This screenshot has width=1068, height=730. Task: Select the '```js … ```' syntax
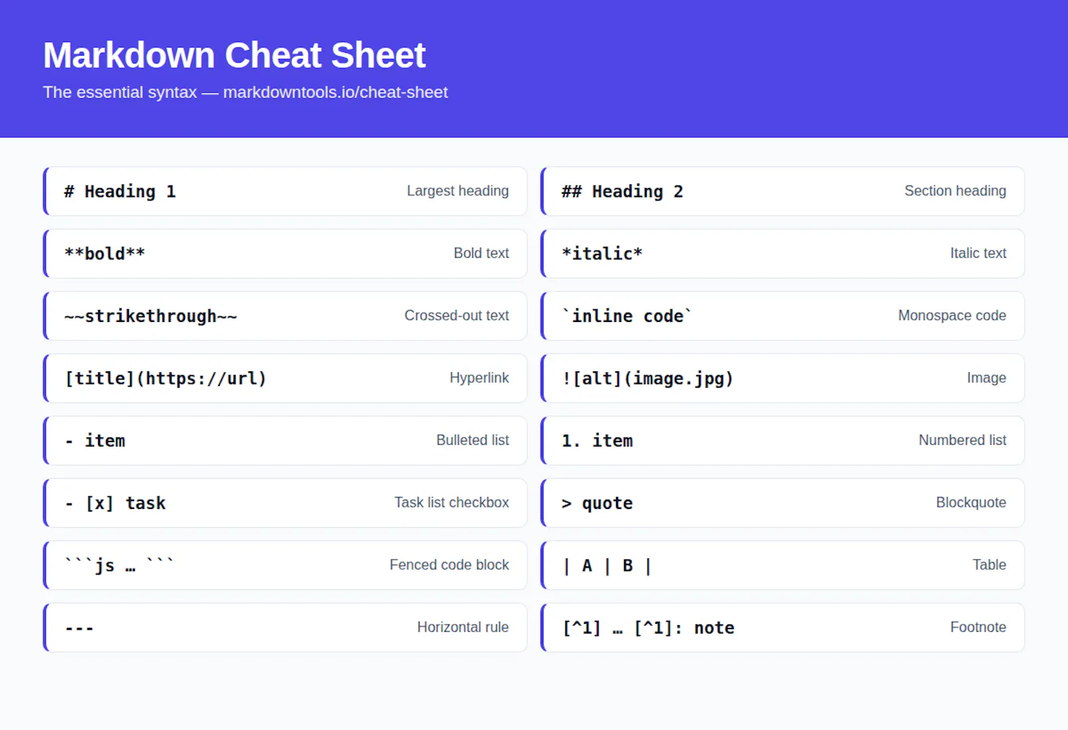point(119,565)
